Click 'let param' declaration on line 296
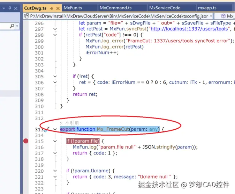Viewport: 235px width, 194px height. [x=90, y=23]
